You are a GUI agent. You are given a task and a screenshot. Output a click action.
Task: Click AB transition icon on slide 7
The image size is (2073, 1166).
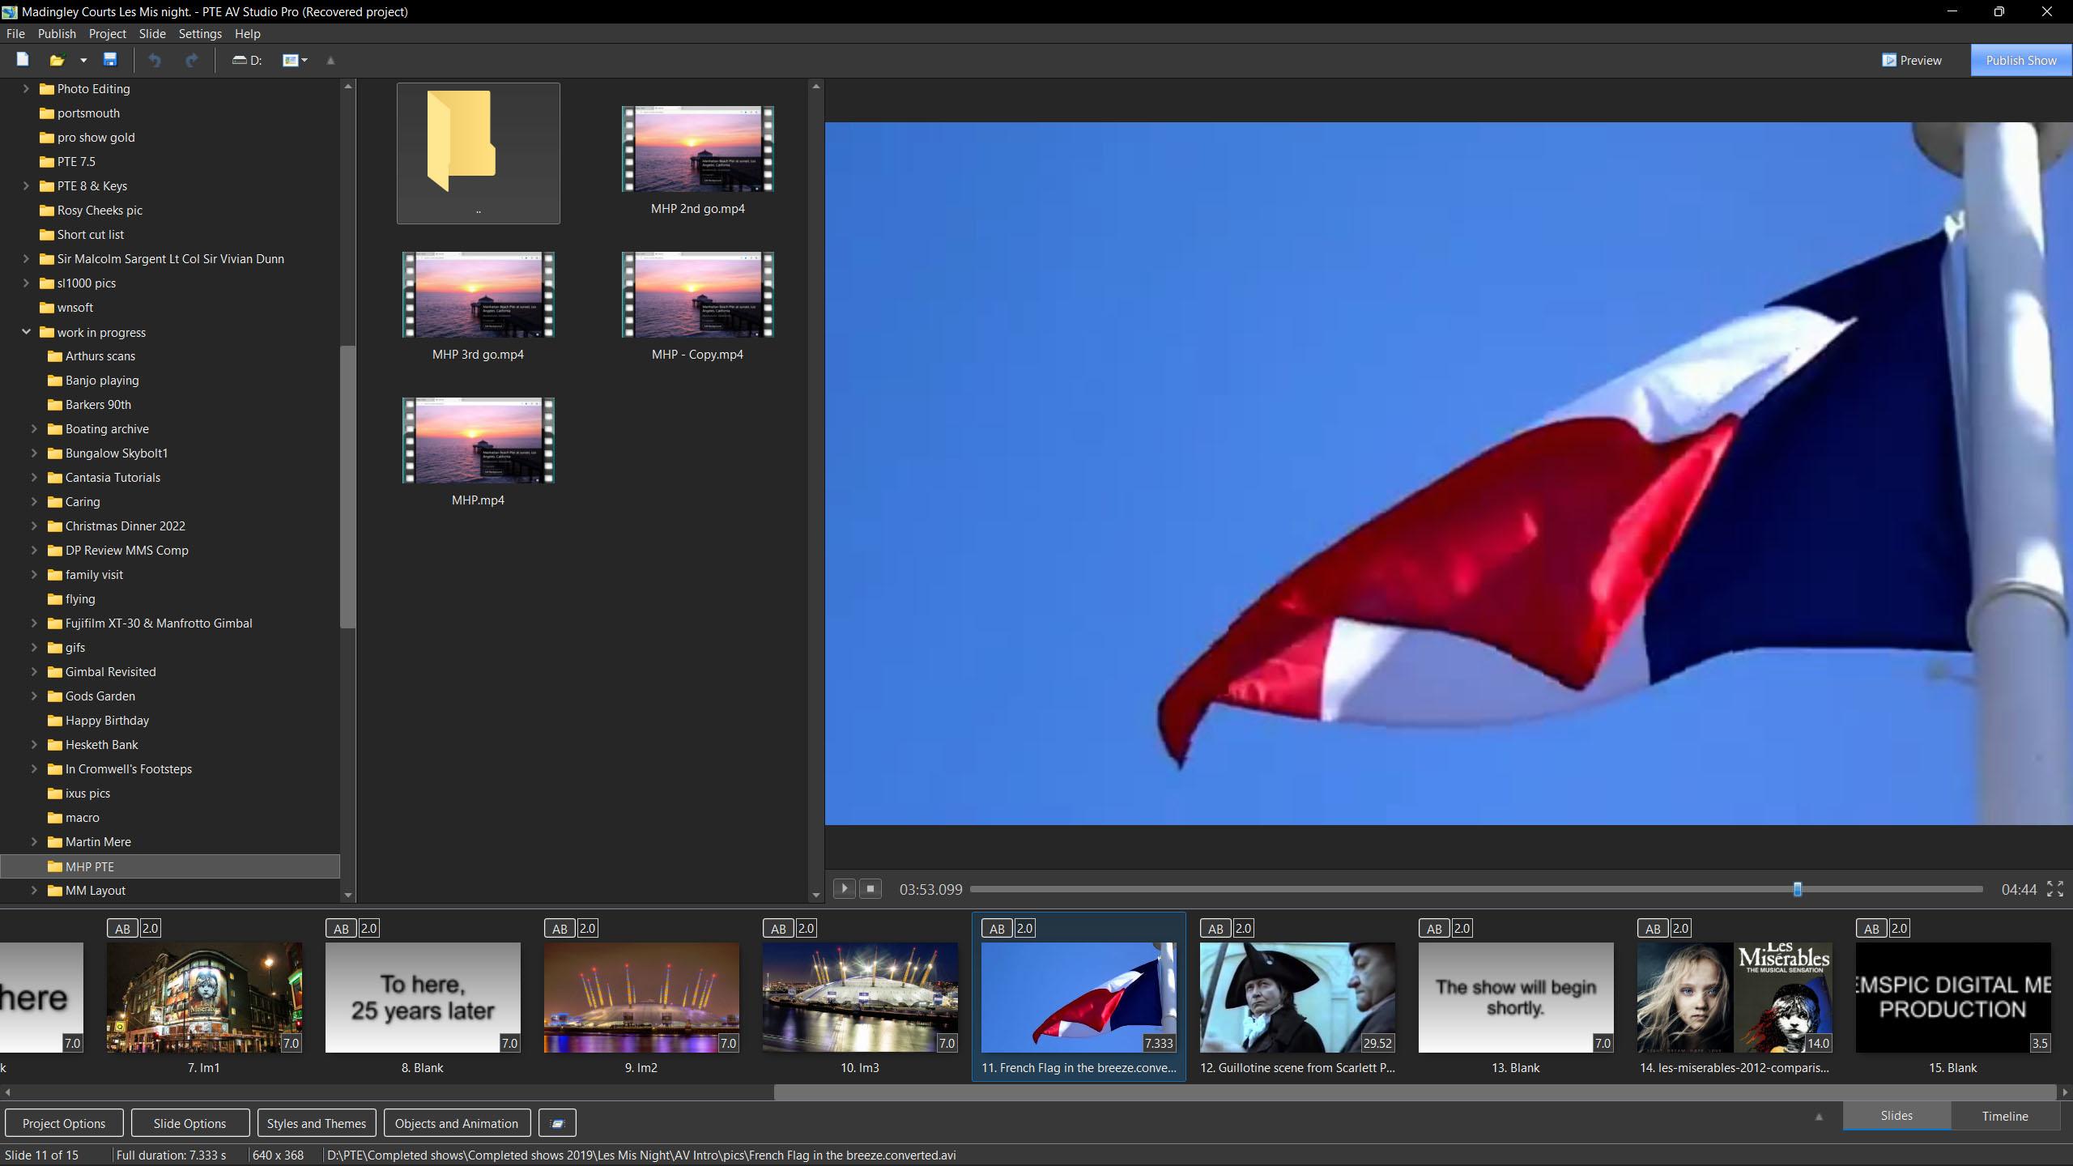[122, 929]
